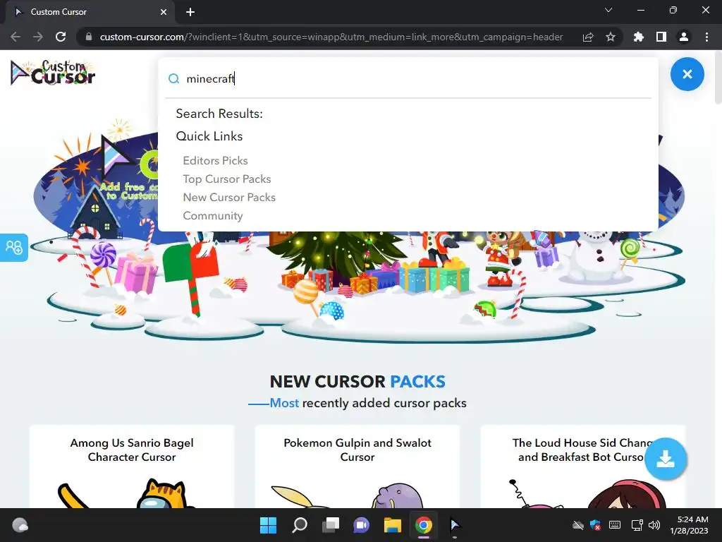Open tab search chevron in title bar
722x542 pixels.
coord(608,10)
